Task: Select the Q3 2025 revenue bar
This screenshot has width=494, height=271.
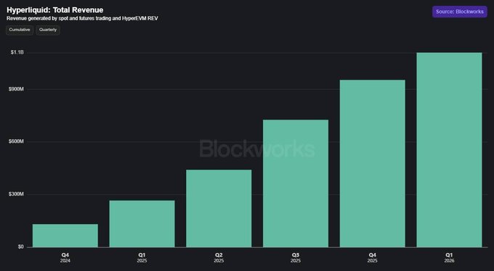Action: point(296,183)
